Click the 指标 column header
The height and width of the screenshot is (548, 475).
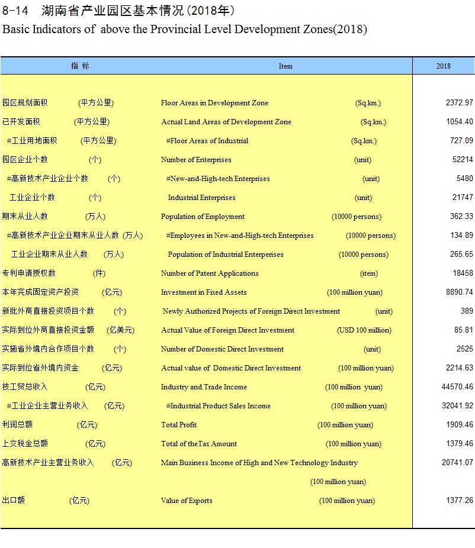coord(80,66)
